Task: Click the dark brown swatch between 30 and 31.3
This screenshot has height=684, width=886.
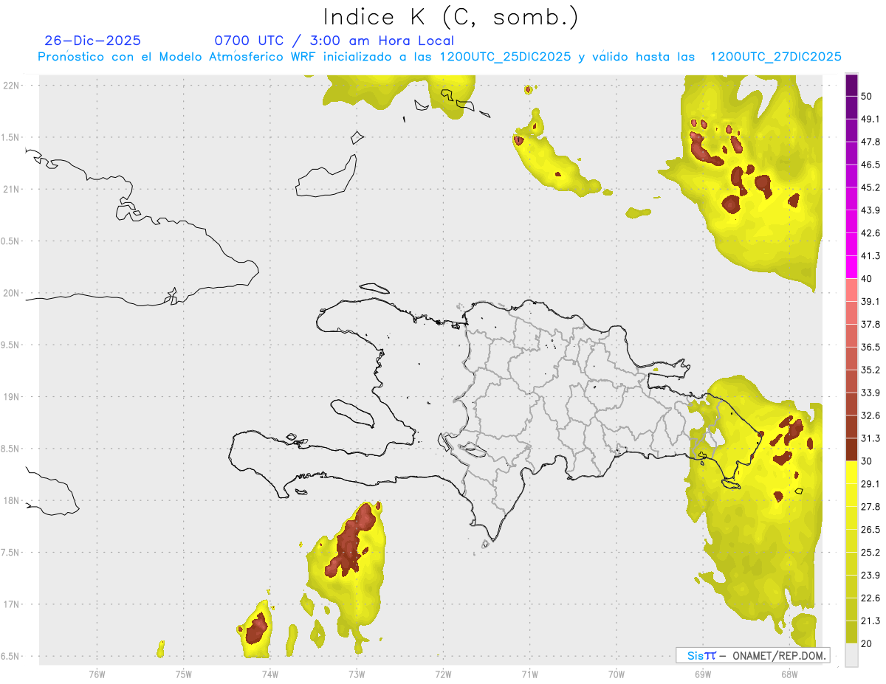Action: 851,449
